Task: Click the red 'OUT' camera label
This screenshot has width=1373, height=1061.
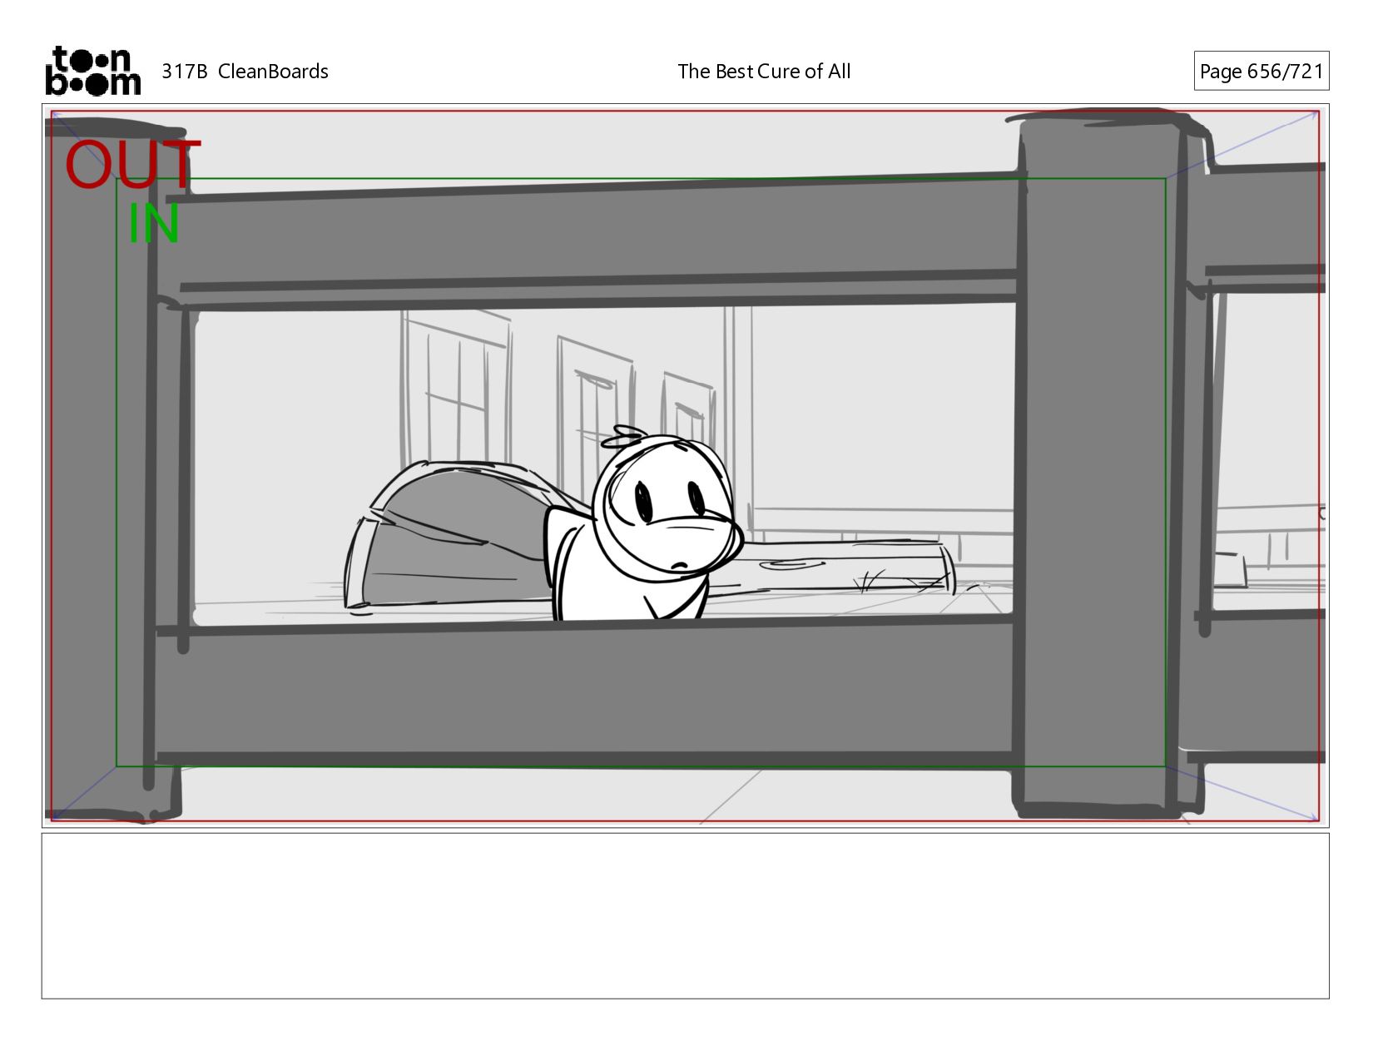Action: [133, 164]
